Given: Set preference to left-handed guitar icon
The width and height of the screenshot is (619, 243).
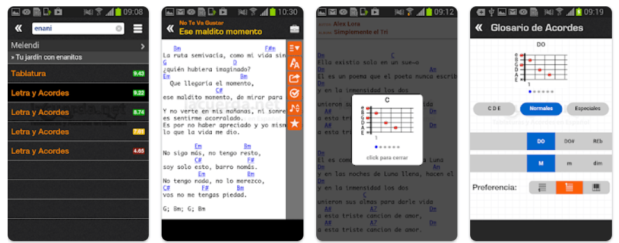Looking at the screenshot, I should (x=543, y=187).
